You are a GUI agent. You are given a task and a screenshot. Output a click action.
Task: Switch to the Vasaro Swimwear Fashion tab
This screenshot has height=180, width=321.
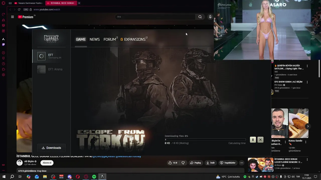28,3
